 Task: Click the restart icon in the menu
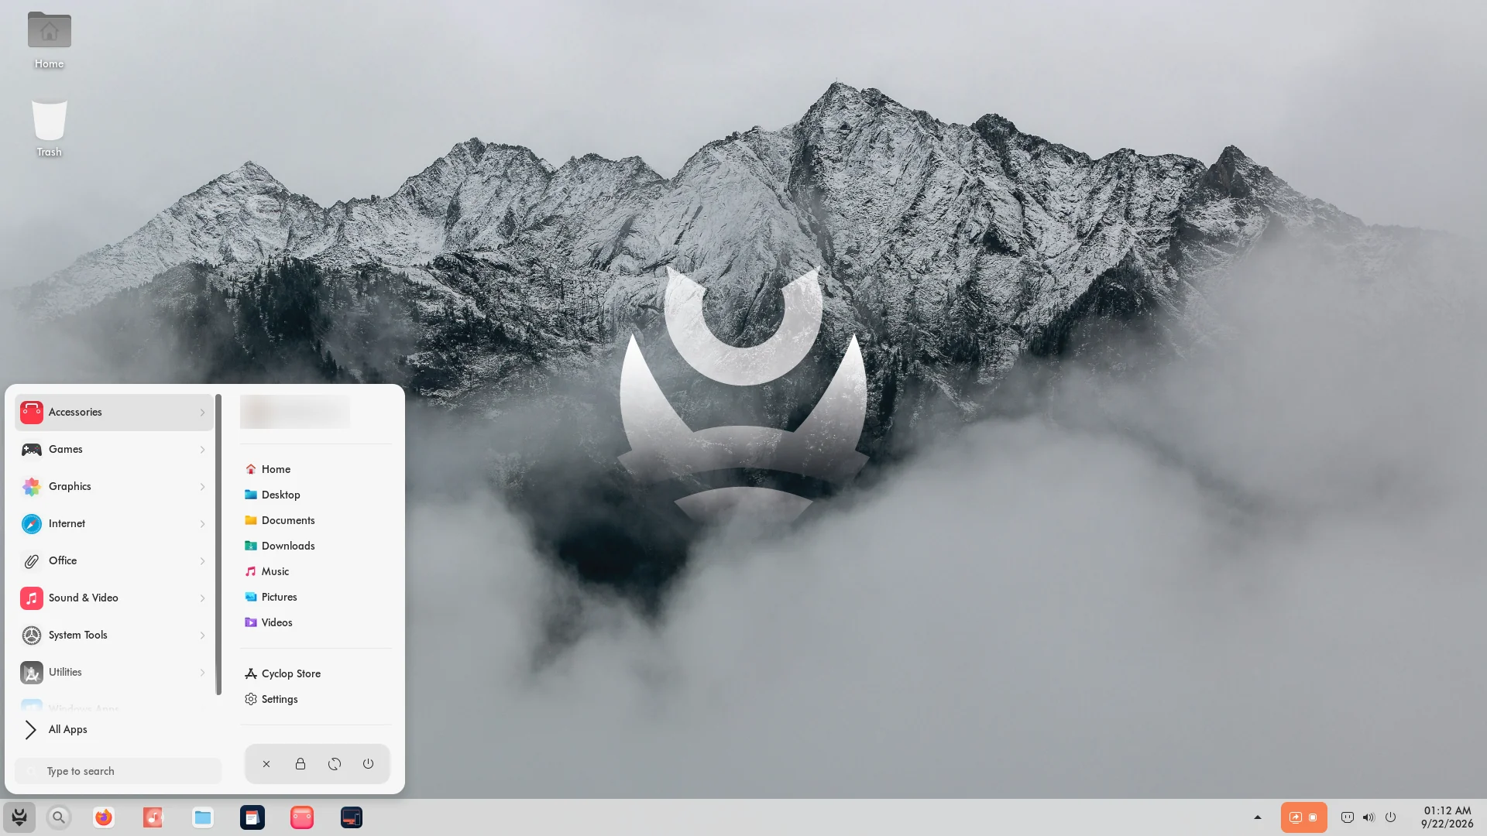pyautogui.click(x=335, y=764)
